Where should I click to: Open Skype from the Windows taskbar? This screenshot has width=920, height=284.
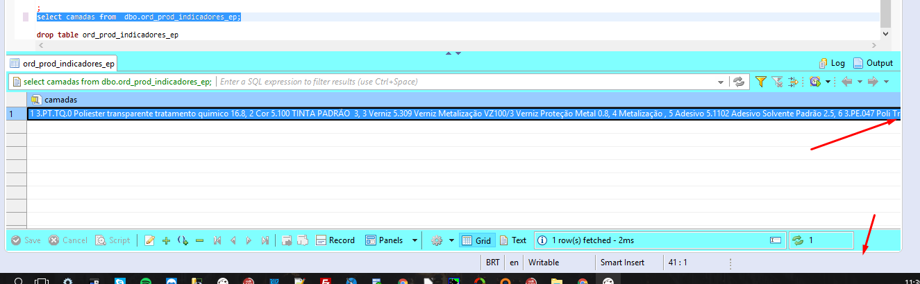[120, 281]
